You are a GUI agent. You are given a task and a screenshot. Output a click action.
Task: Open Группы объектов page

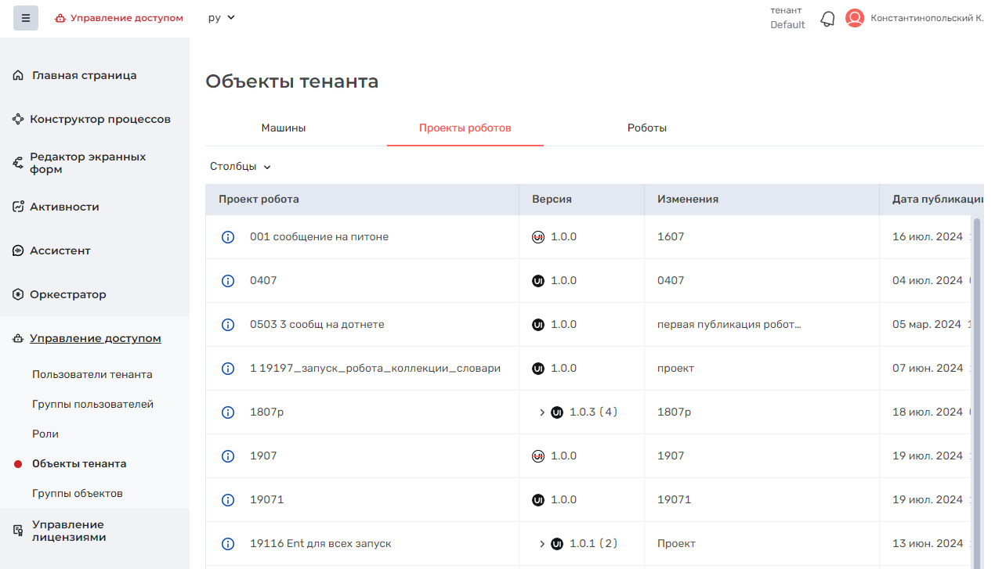click(x=78, y=494)
